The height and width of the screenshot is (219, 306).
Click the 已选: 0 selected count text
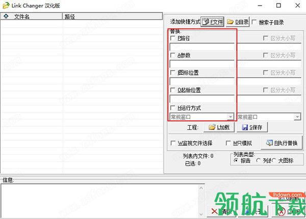click(193, 163)
